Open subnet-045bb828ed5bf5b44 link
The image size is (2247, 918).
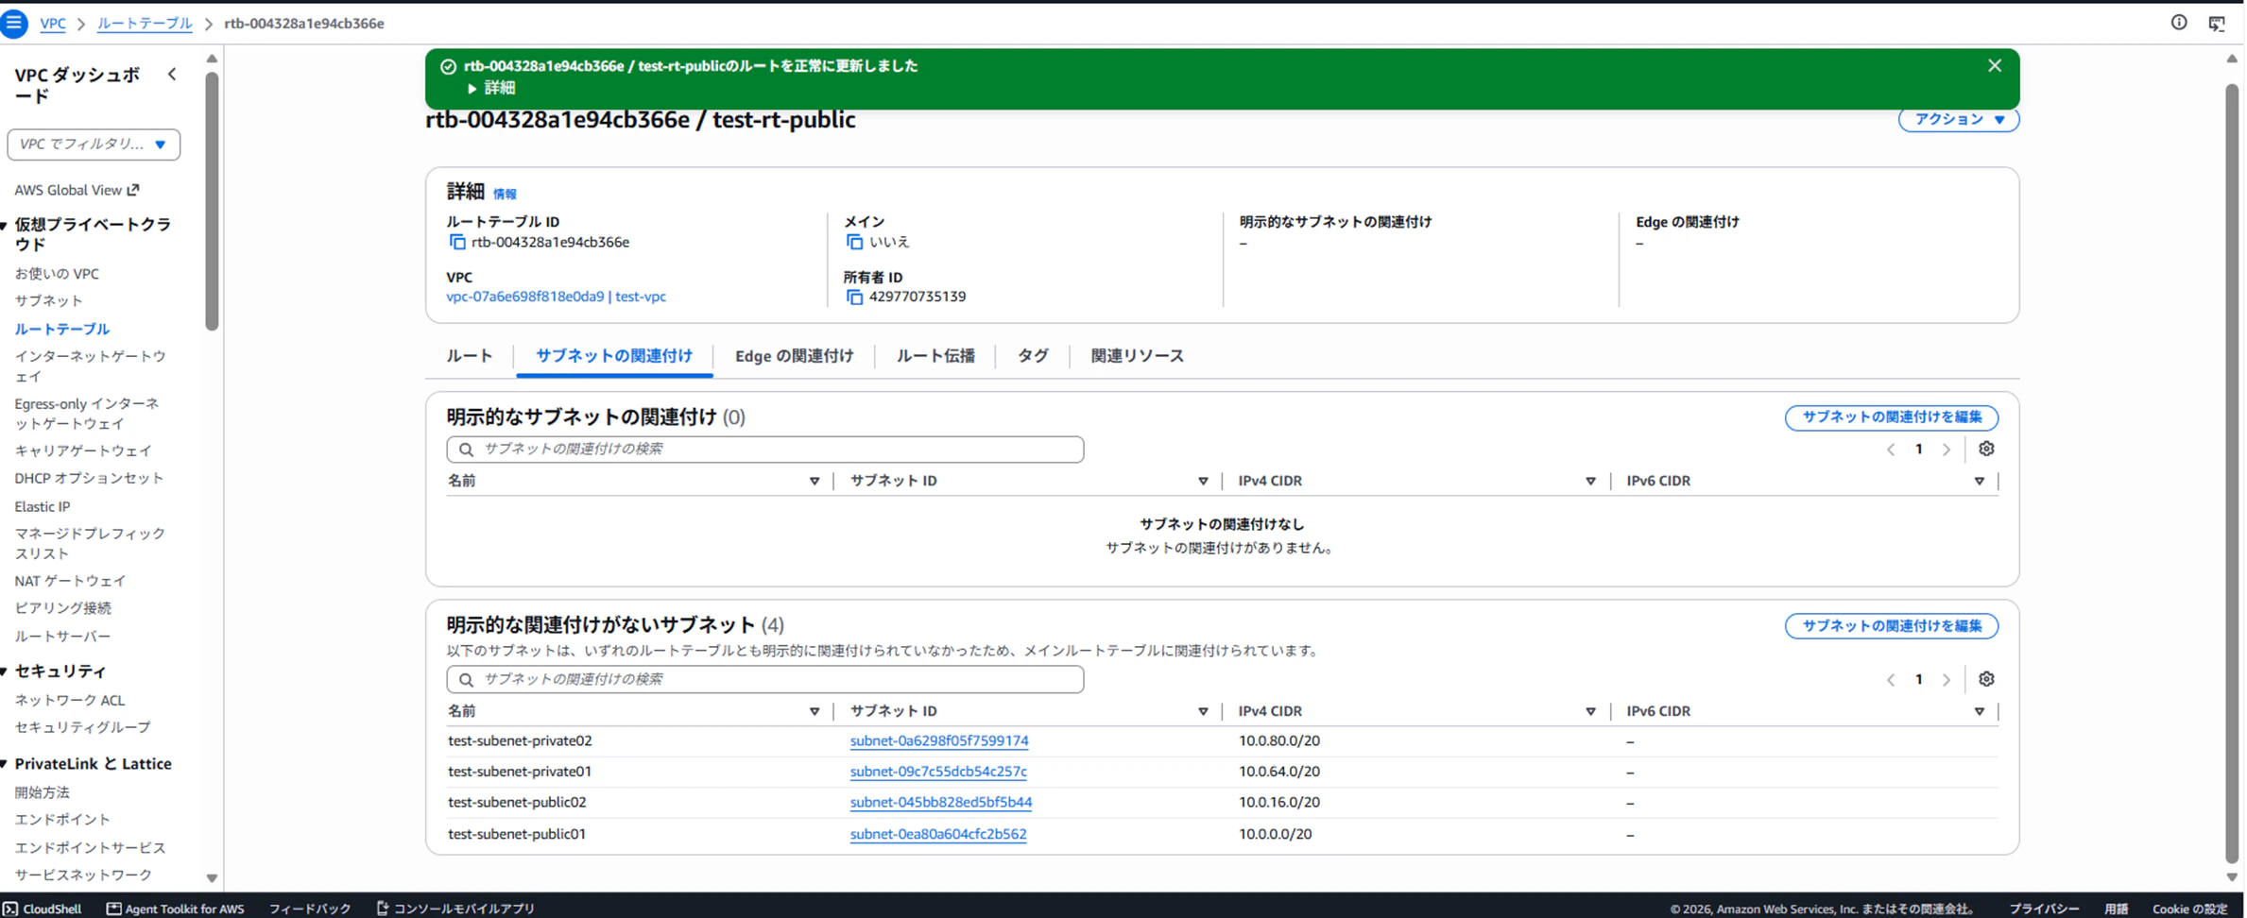(x=941, y=803)
